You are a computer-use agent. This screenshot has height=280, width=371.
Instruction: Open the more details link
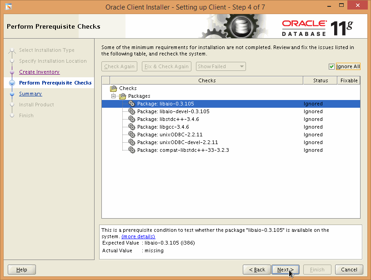[x=138, y=236]
